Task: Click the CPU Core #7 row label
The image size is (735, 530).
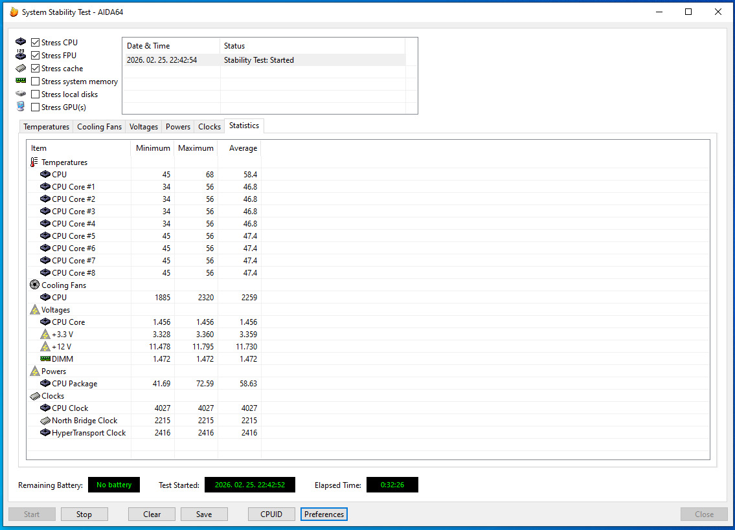Action: (74, 260)
